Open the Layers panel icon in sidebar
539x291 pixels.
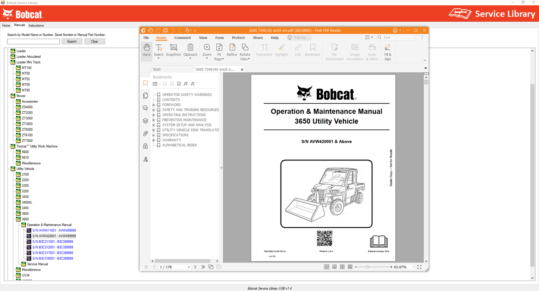pyautogui.click(x=145, y=121)
